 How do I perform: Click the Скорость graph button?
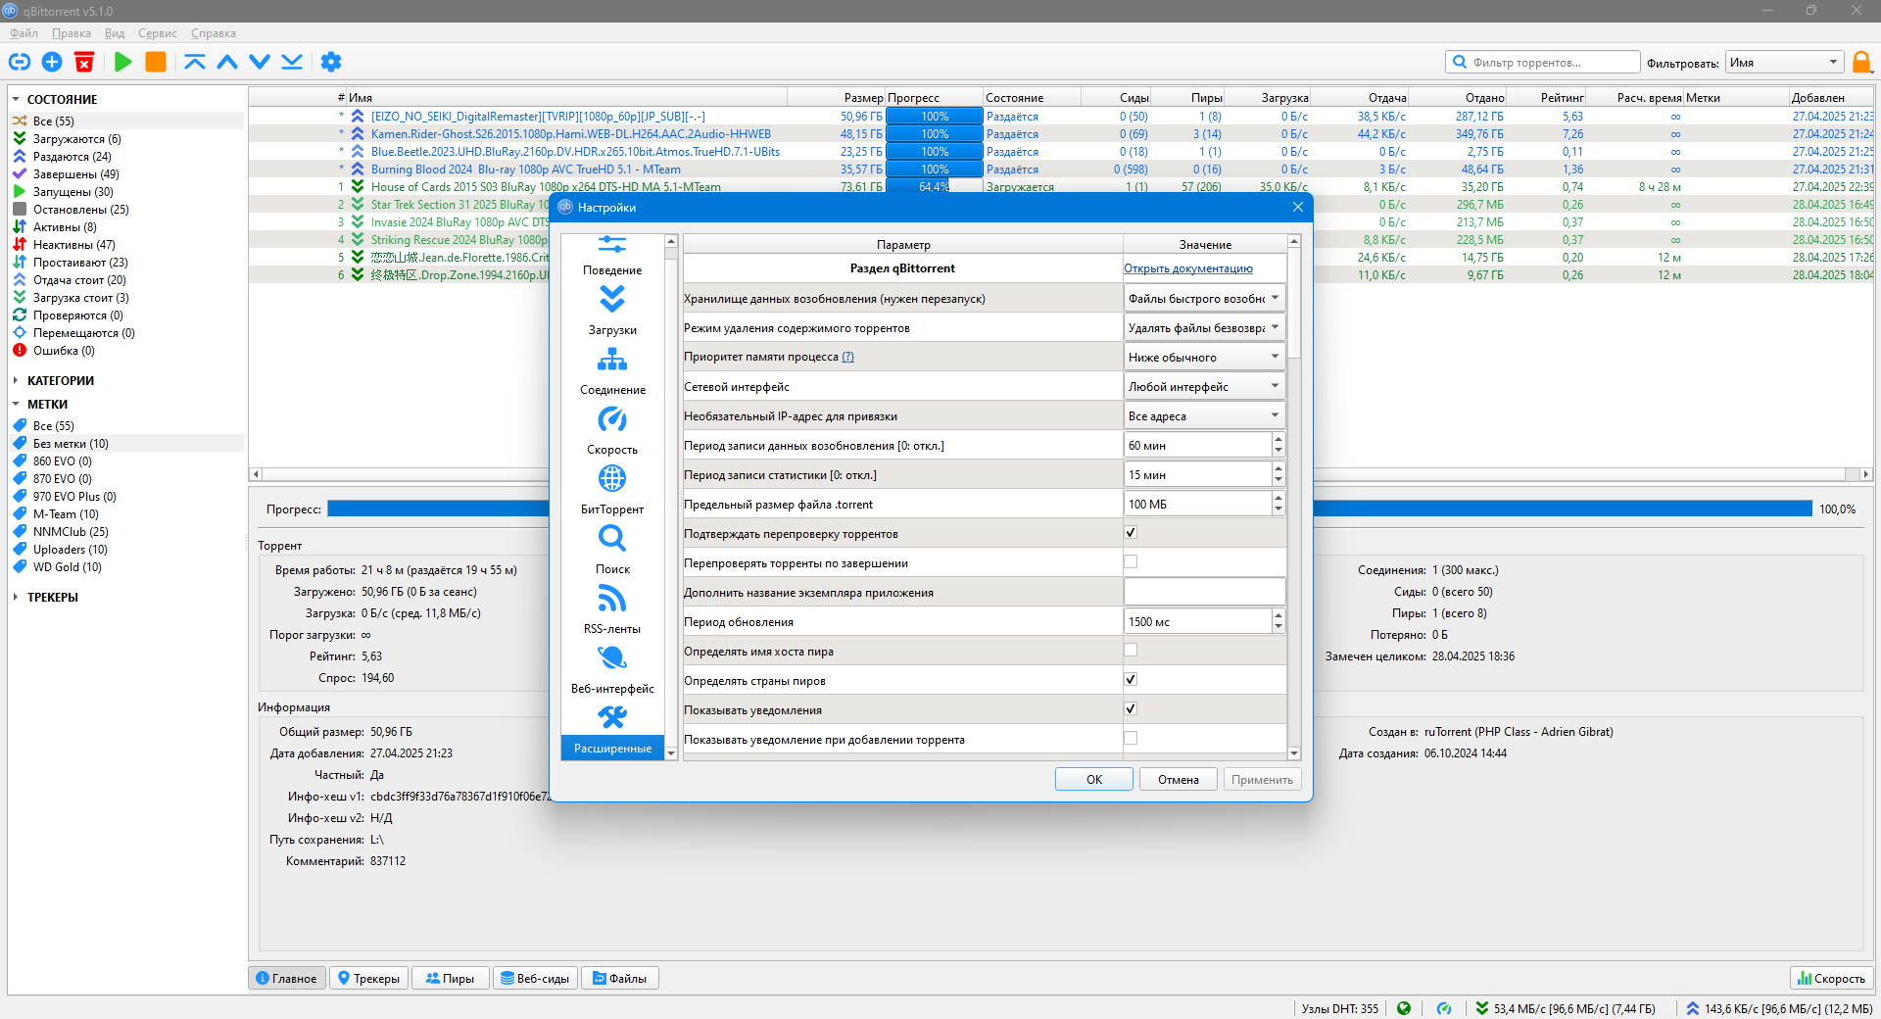1831,979
